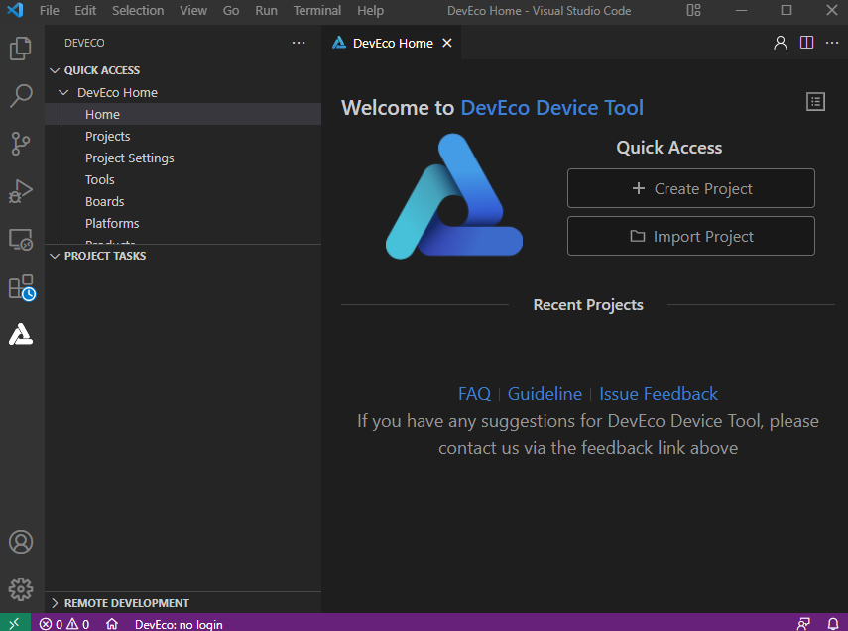This screenshot has height=631, width=848.
Task: Click the user account icon in editor toolbar
Action: 781,43
